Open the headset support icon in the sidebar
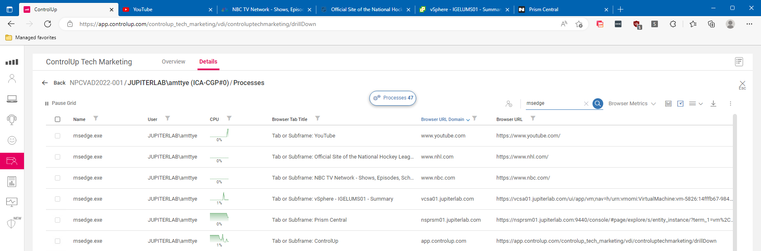The image size is (761, 251). pyautogui.click(x=12, y=120)
